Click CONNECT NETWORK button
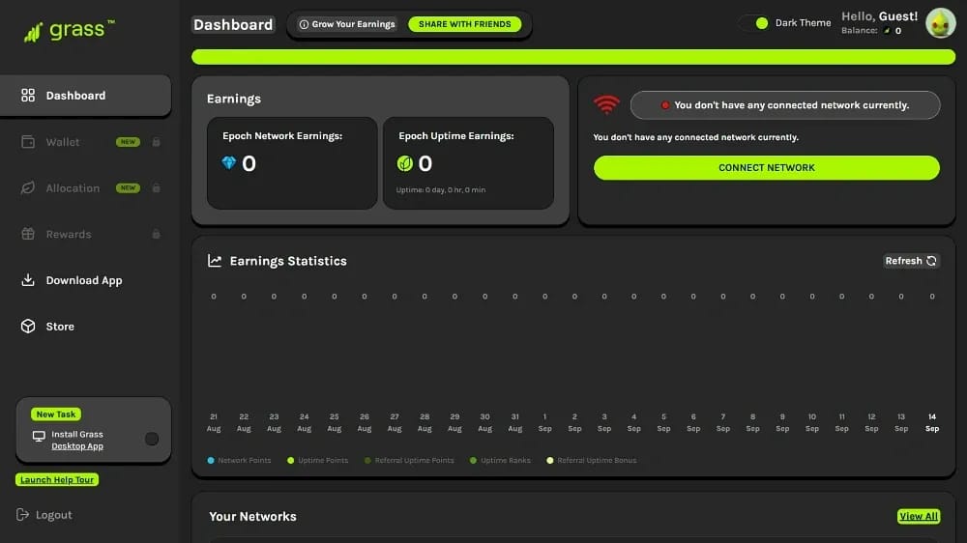 767,168
